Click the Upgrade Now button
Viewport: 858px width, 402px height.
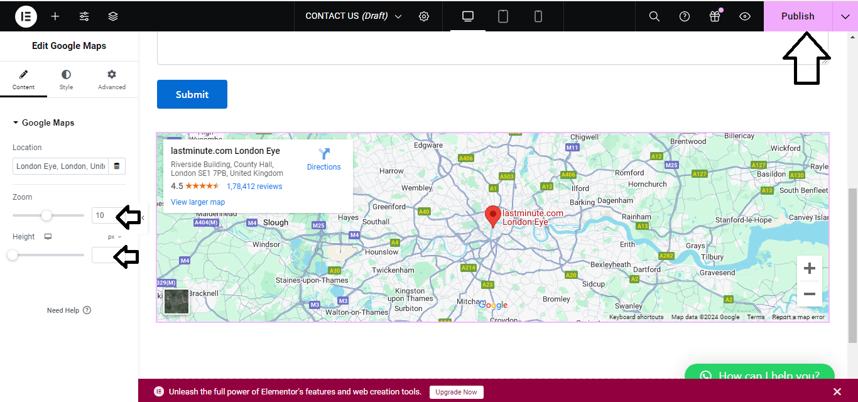click(457, 392)
